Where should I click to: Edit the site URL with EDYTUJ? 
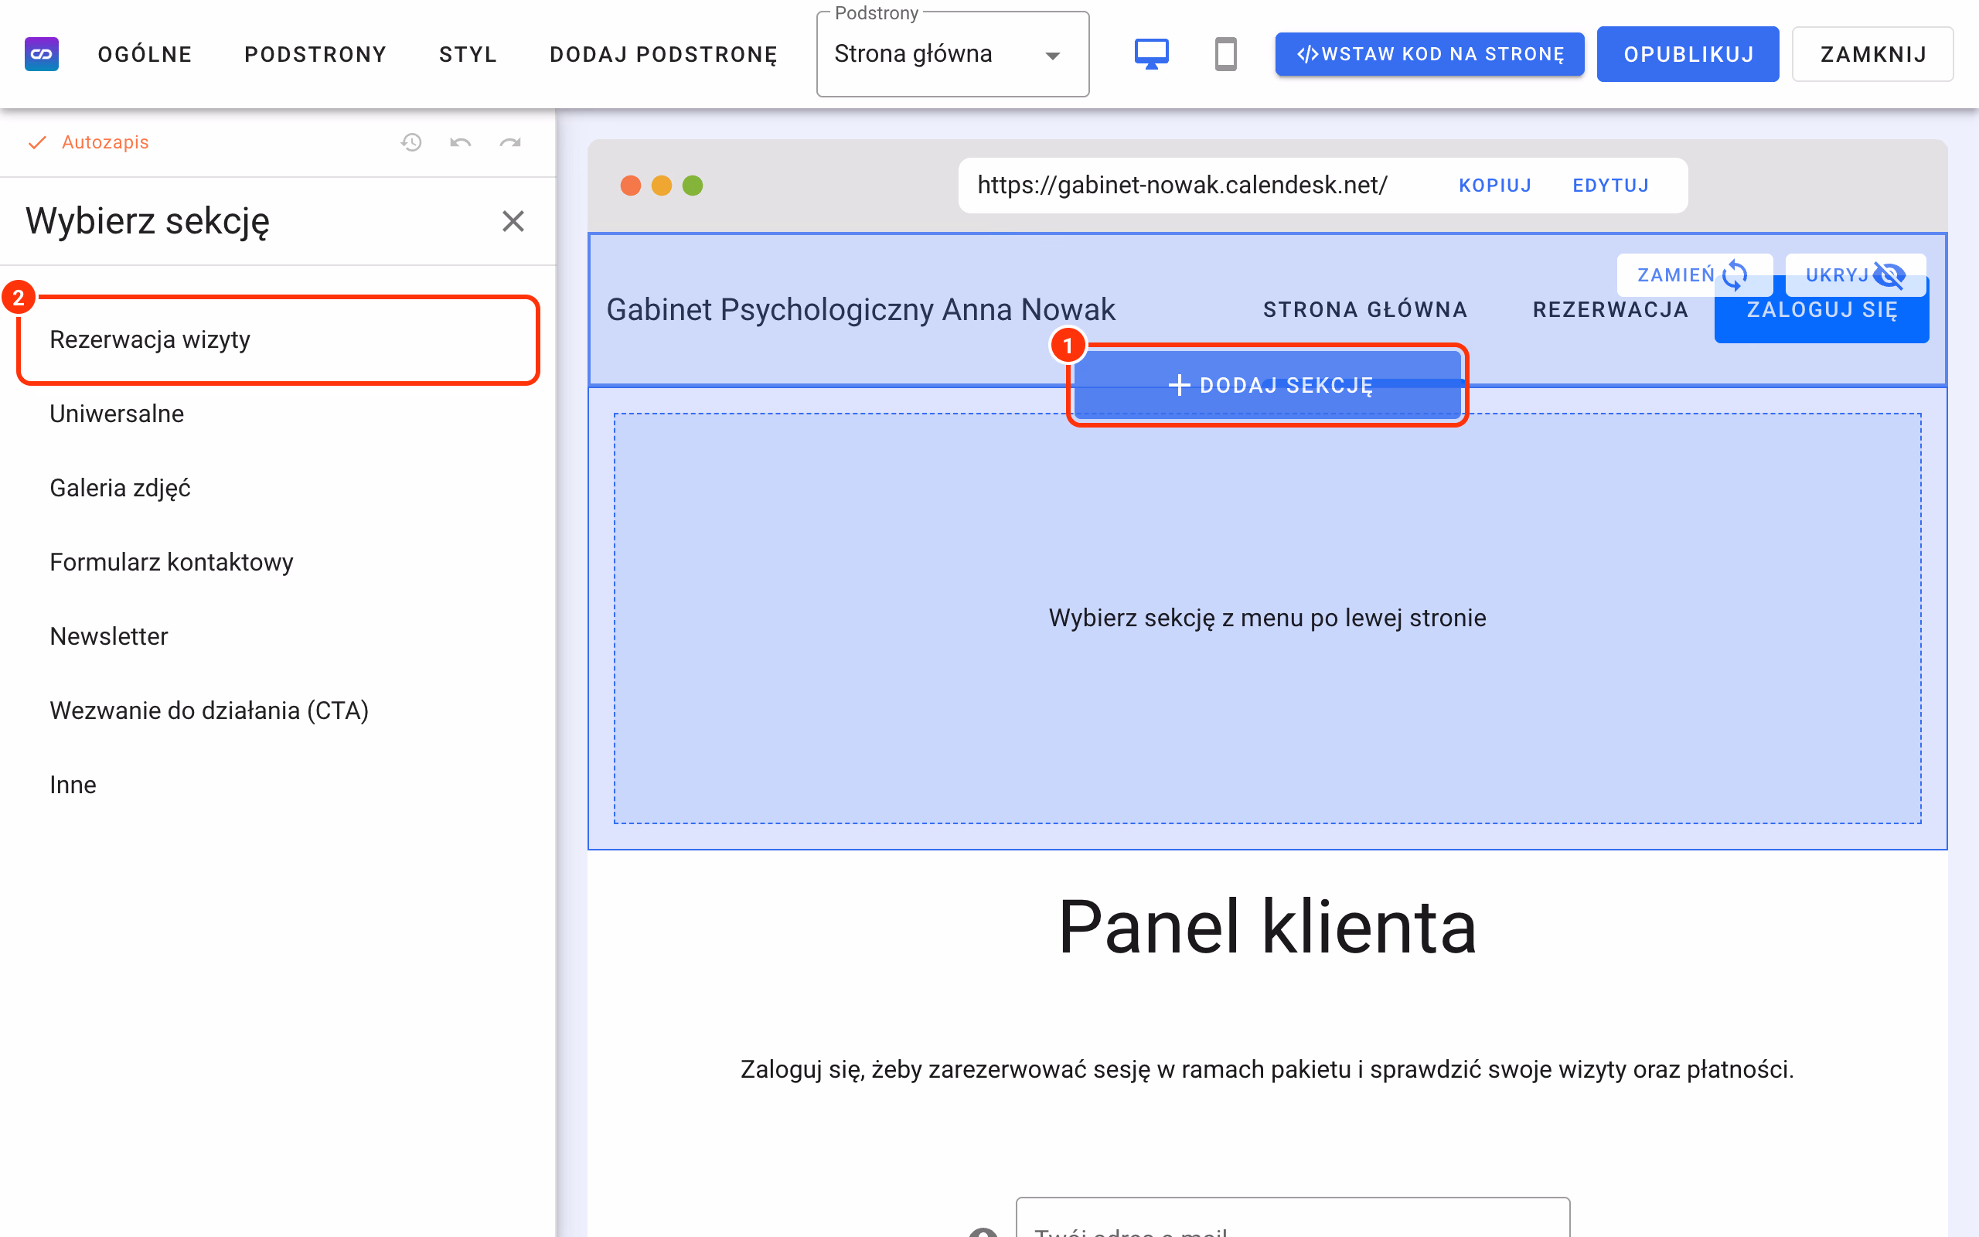click(1610, 186)
